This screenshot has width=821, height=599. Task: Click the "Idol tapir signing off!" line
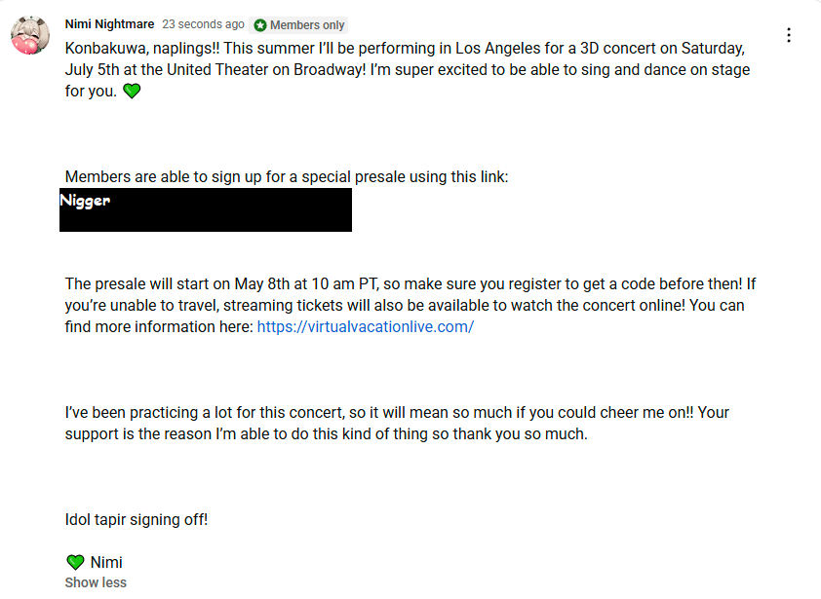[137, 520]
